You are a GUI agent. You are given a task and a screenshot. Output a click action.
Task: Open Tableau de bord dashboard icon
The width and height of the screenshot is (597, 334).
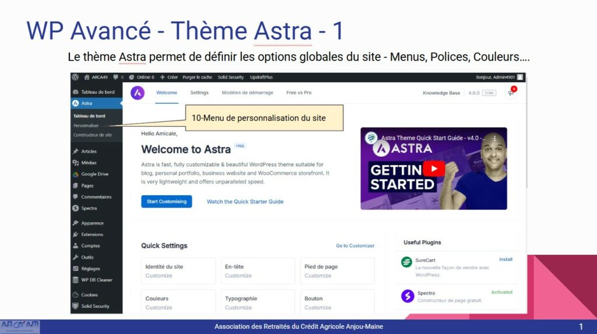click(x=75, y=92)
